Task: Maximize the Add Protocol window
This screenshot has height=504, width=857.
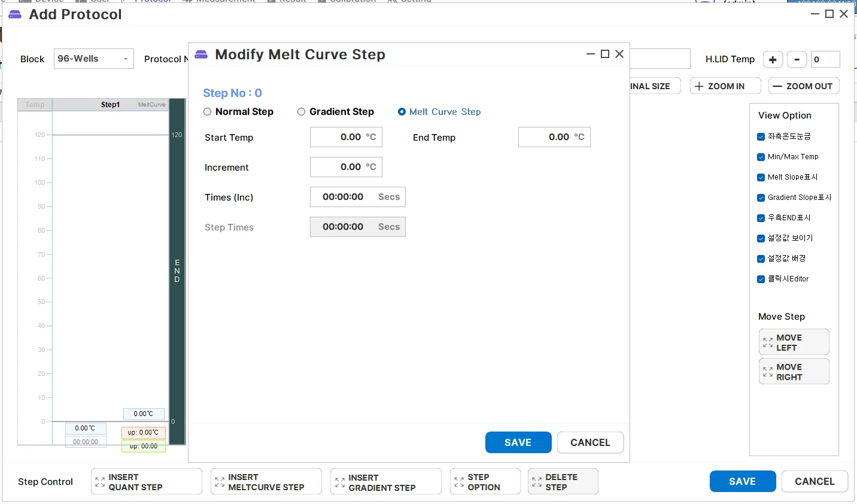Action: 829,14
